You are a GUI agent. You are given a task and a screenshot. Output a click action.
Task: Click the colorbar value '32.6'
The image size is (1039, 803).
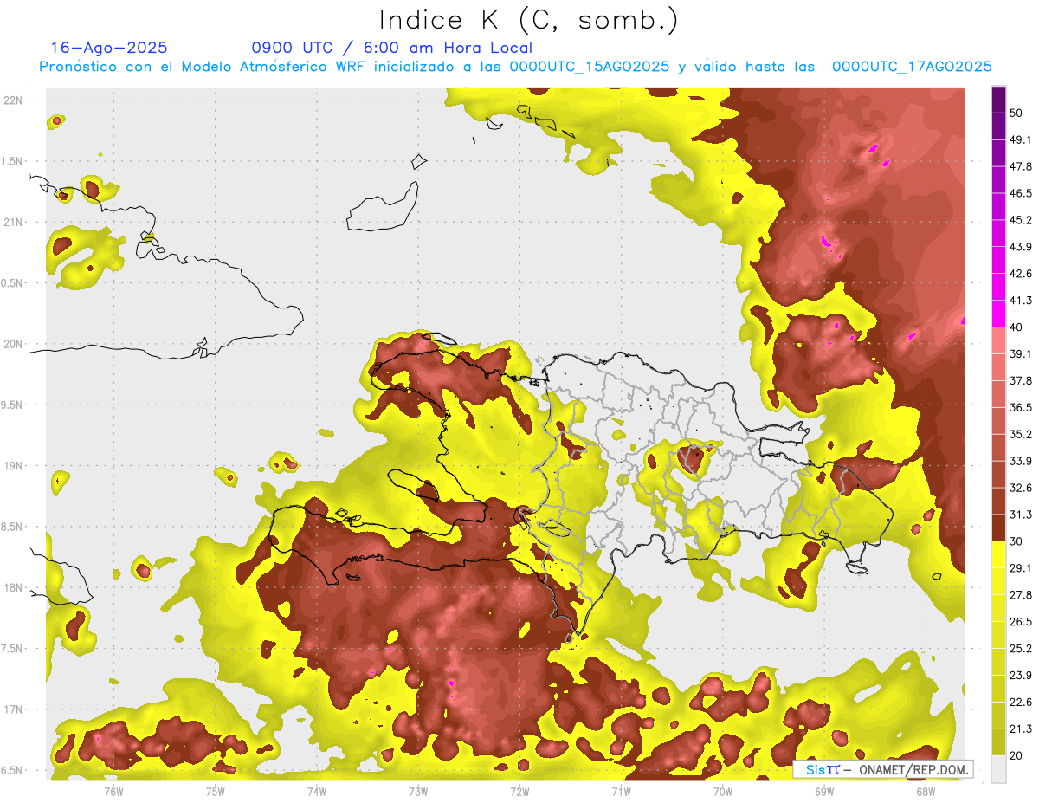coord(1020,488)
